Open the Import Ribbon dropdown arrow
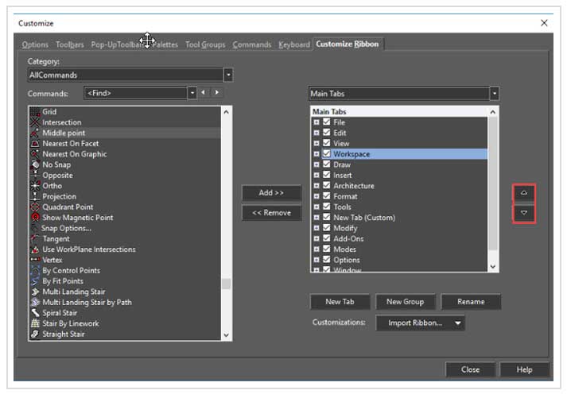567x394 pixels. coord(457,323)
